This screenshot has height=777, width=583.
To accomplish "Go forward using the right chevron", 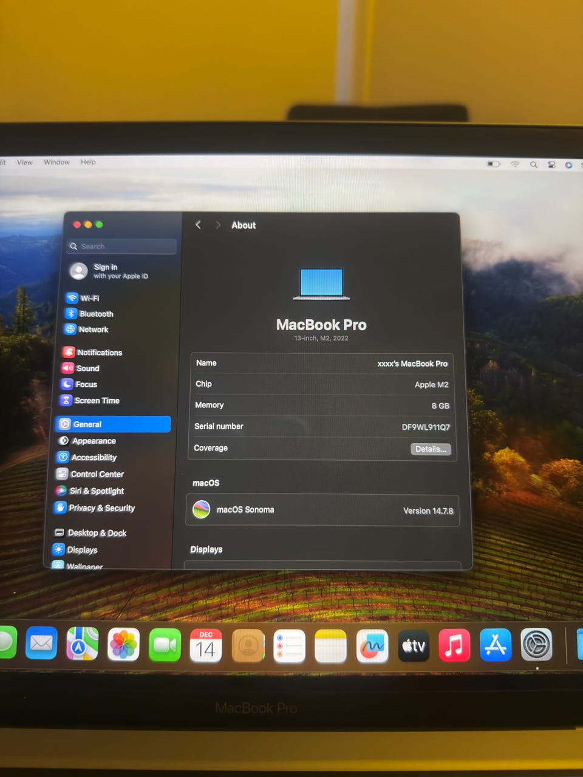I will click(218, 225).
